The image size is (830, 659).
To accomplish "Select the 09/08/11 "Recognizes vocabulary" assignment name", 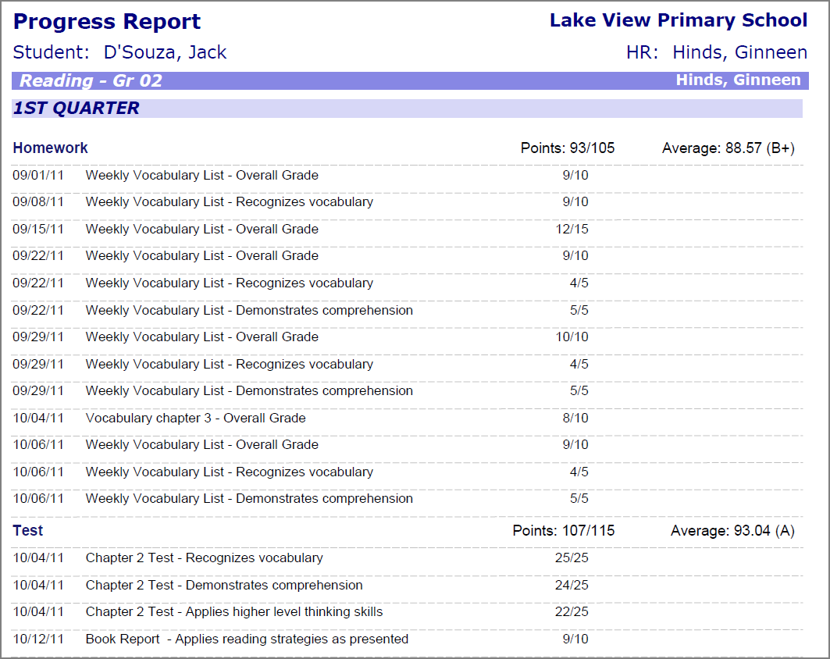I will point(230,202).
